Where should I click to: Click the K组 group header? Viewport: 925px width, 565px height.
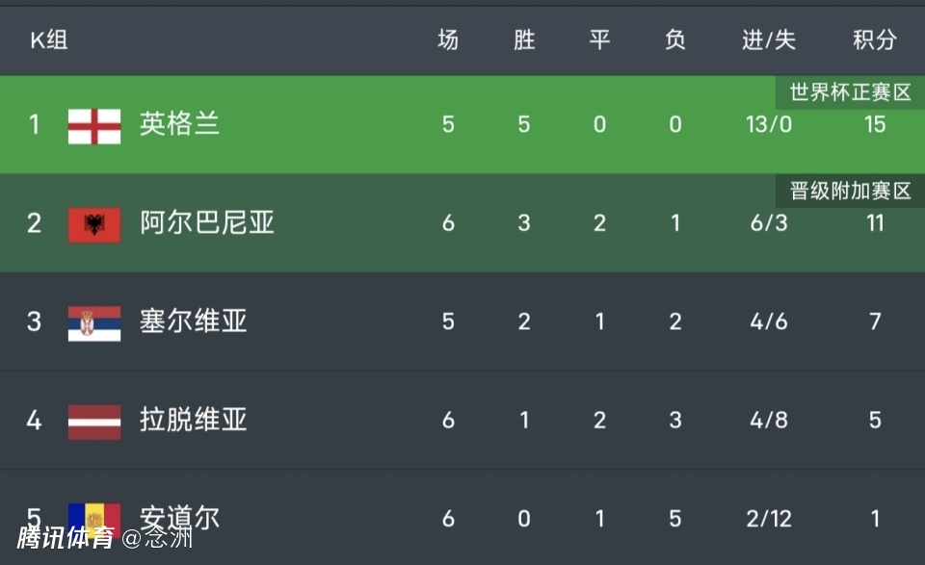click(48, 40)
